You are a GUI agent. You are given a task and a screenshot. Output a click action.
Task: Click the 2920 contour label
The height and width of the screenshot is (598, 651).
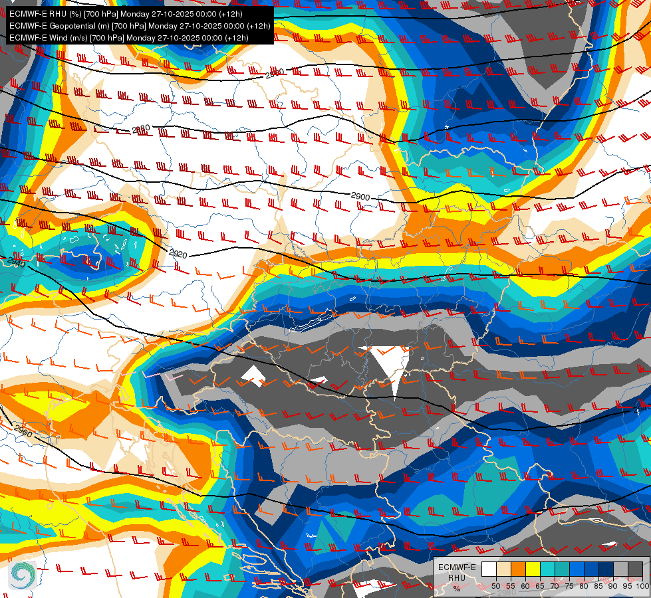tap(178, 253)
